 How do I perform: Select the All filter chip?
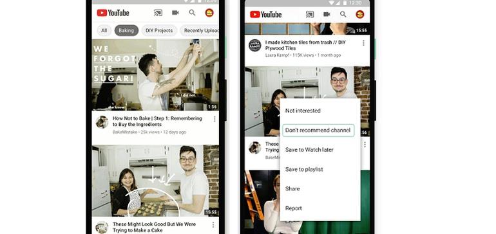[x=104, y=31]
